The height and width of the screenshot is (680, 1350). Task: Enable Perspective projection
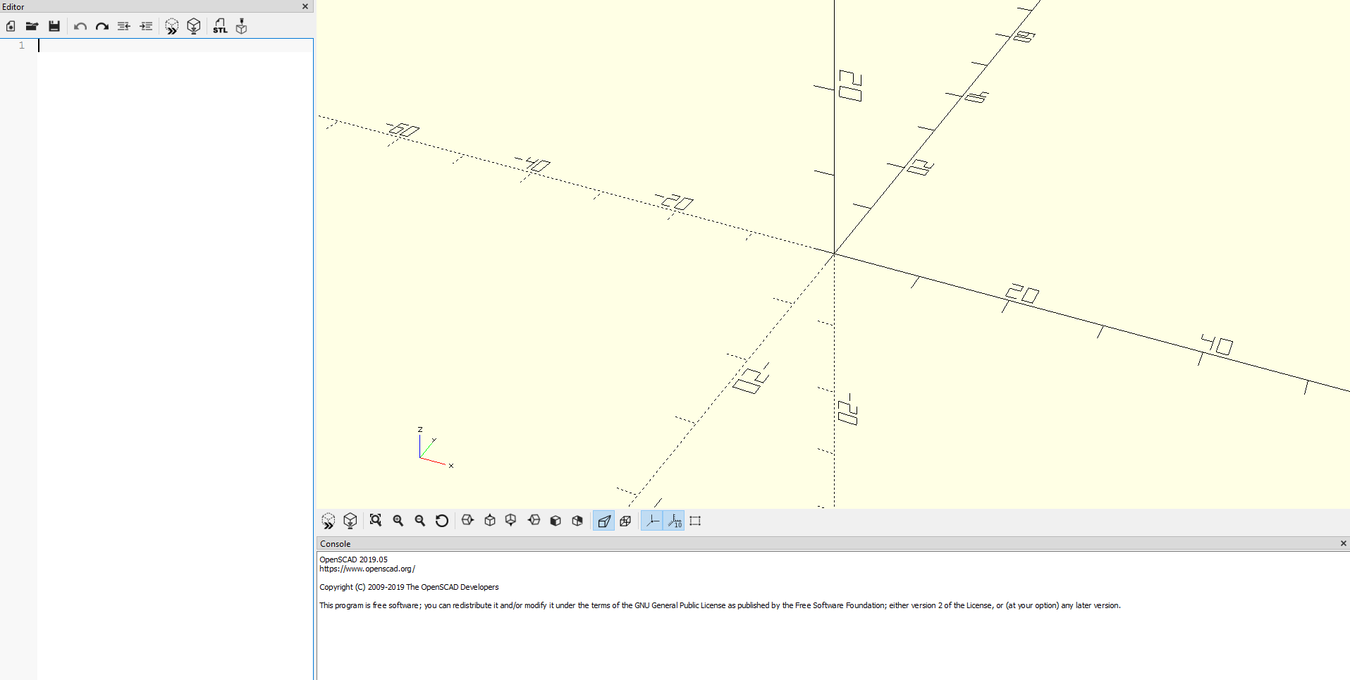tap(604, 521)
